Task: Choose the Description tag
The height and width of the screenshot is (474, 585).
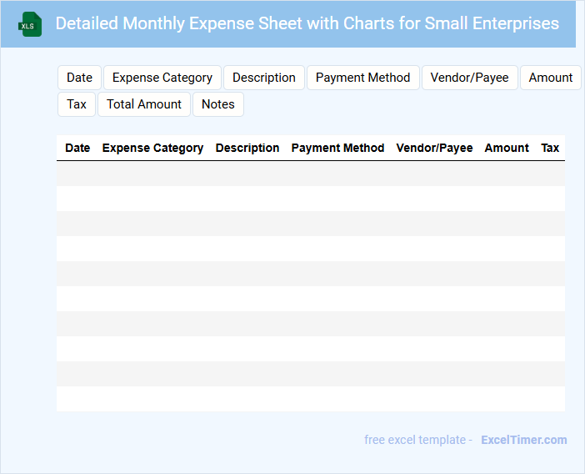Action: (x=263, y=78)
